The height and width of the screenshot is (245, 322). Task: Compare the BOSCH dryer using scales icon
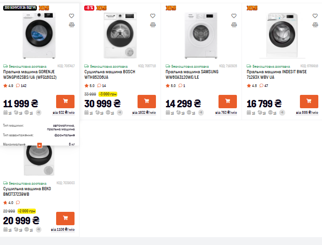point(153,24)
